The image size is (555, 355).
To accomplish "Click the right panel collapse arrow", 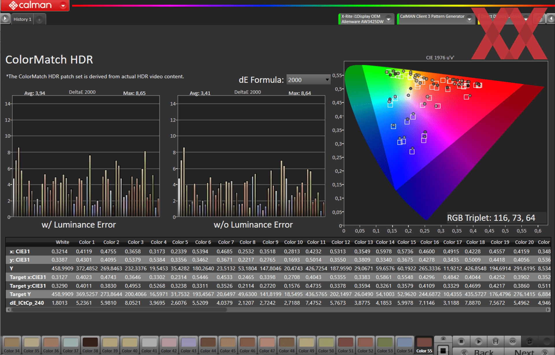I will click(550, 19).
